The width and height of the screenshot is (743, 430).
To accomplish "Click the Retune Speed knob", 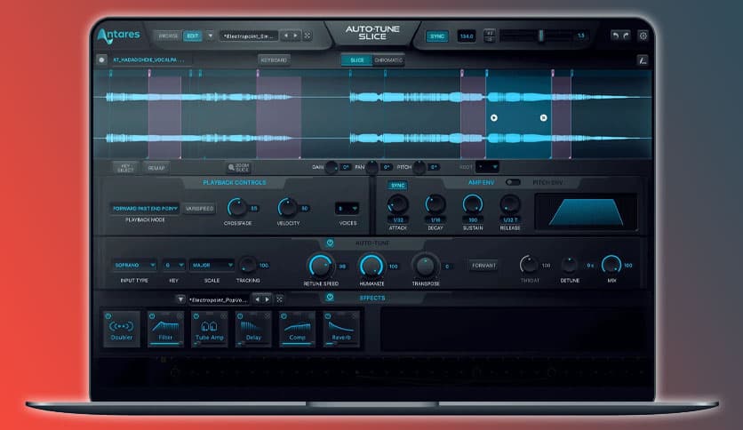I will pyautogui.click(x=321, y=266).
